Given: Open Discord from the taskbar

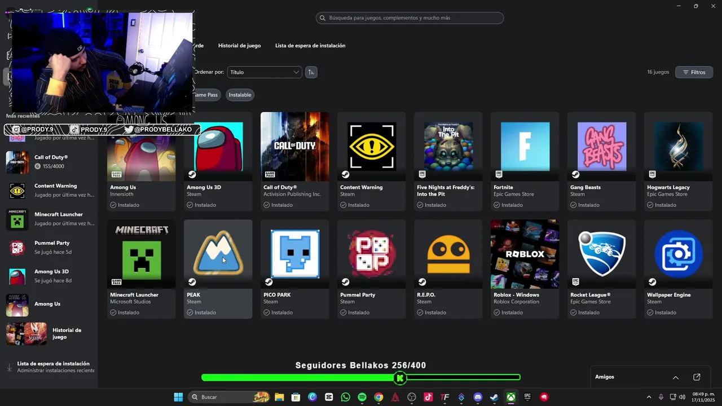Looking at the screenshot, I should click(478, 397).
